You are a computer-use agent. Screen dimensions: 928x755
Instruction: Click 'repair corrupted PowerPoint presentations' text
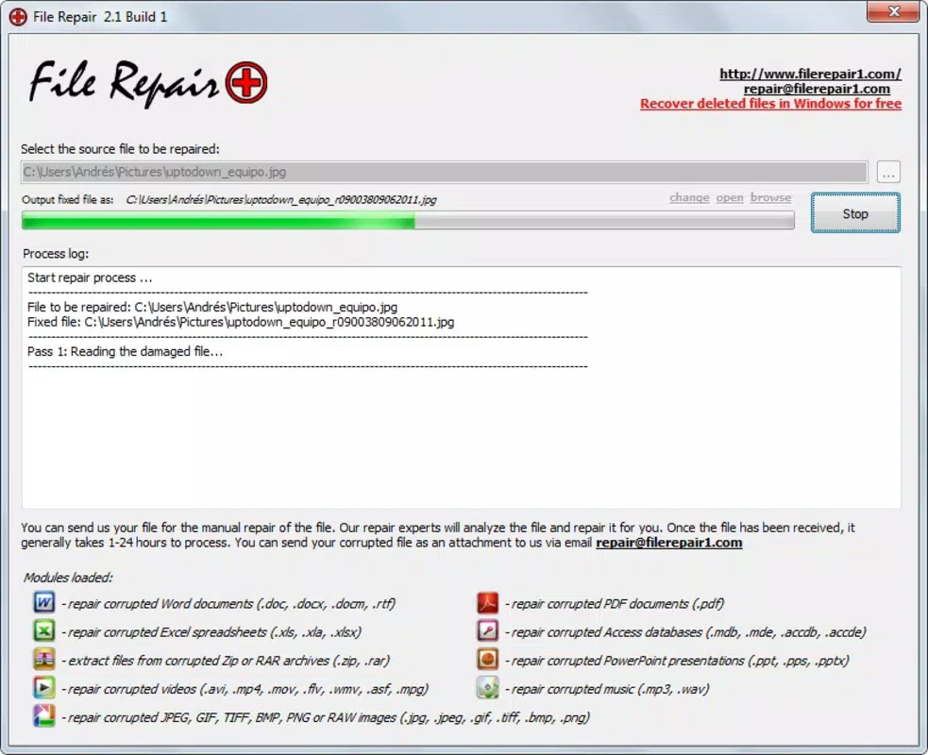[x=677, y=661]
